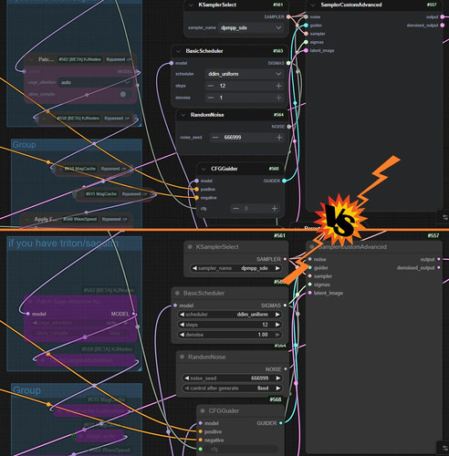Viewport: 449px width, 456px height.
Task: Click the right arrow on noise_seed 666999 widget
Action: 277,378
